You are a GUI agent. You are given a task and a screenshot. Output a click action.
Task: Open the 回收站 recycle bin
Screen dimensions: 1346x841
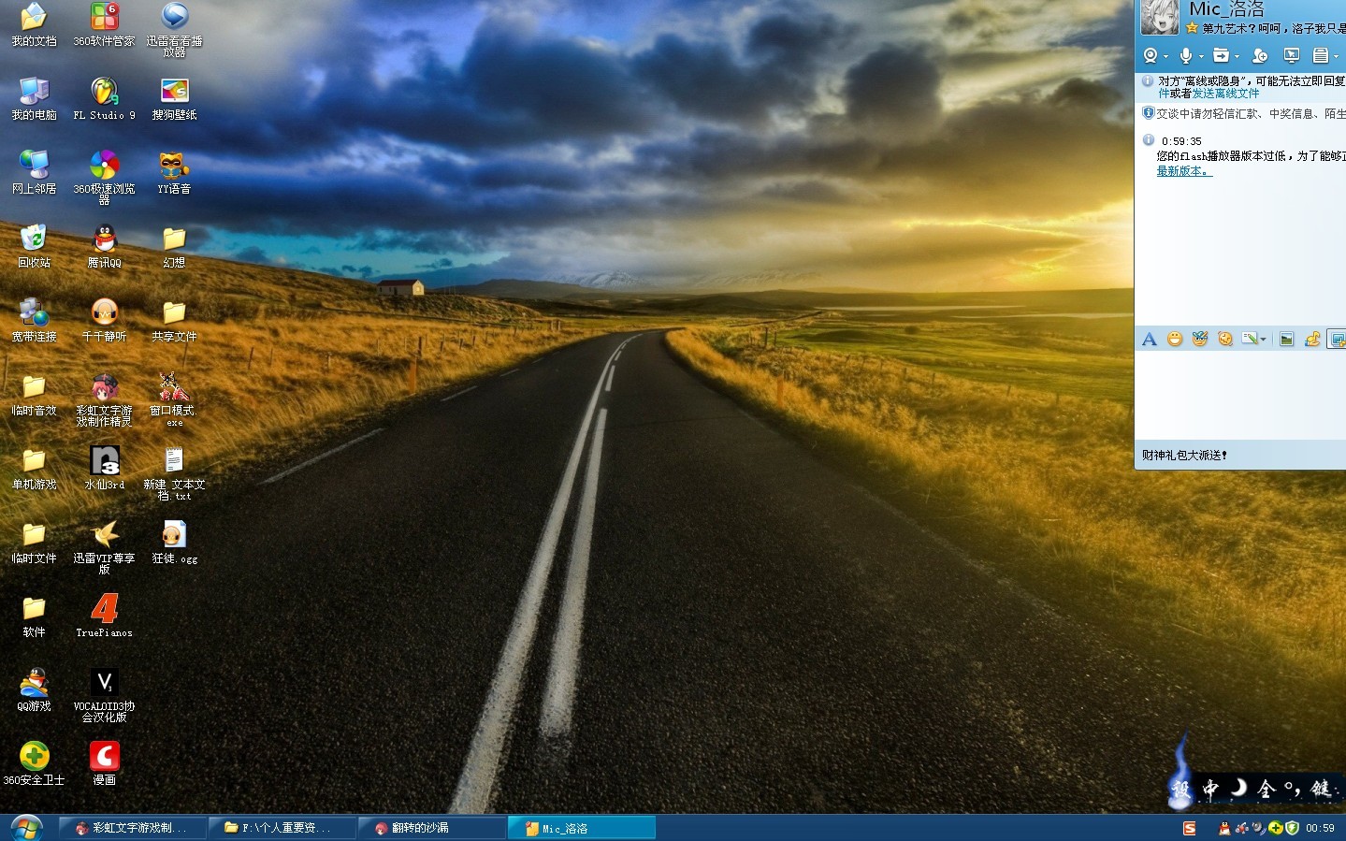[x=34, y=247]
